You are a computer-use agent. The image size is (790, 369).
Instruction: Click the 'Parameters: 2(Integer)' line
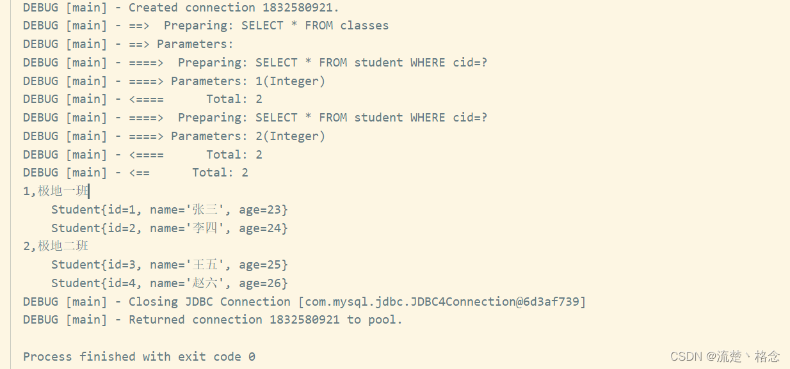click(174, 136)
